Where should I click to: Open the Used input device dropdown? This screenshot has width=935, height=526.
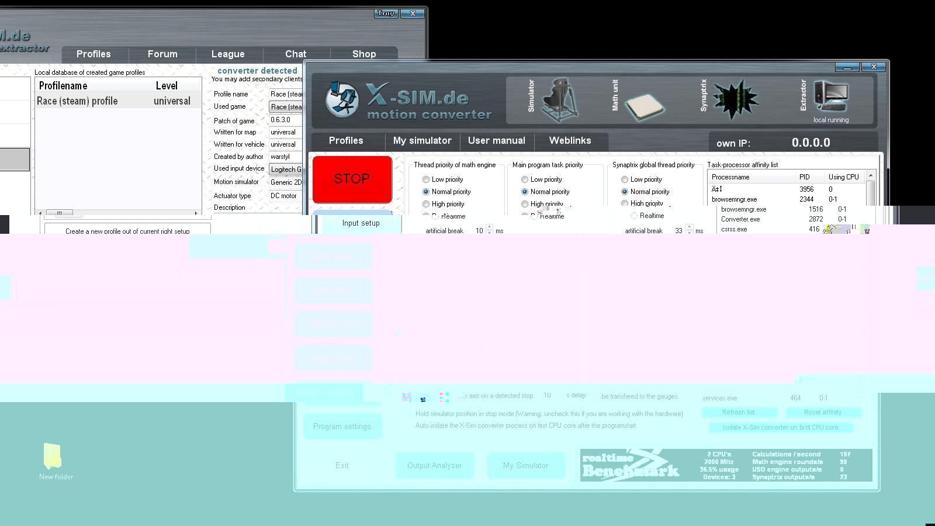point(286,169)
